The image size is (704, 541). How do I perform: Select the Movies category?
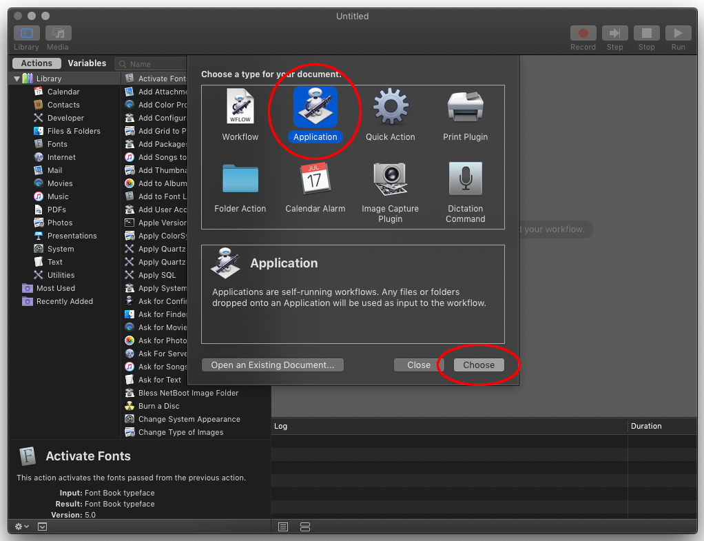[60, 183]
